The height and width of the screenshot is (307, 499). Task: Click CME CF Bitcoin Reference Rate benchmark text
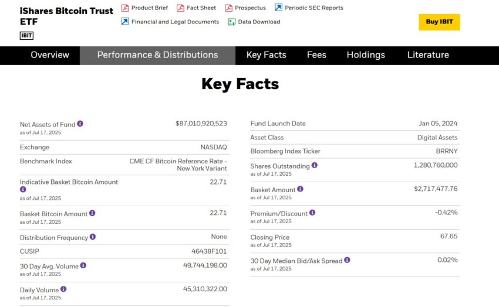[x=178, y=165]
